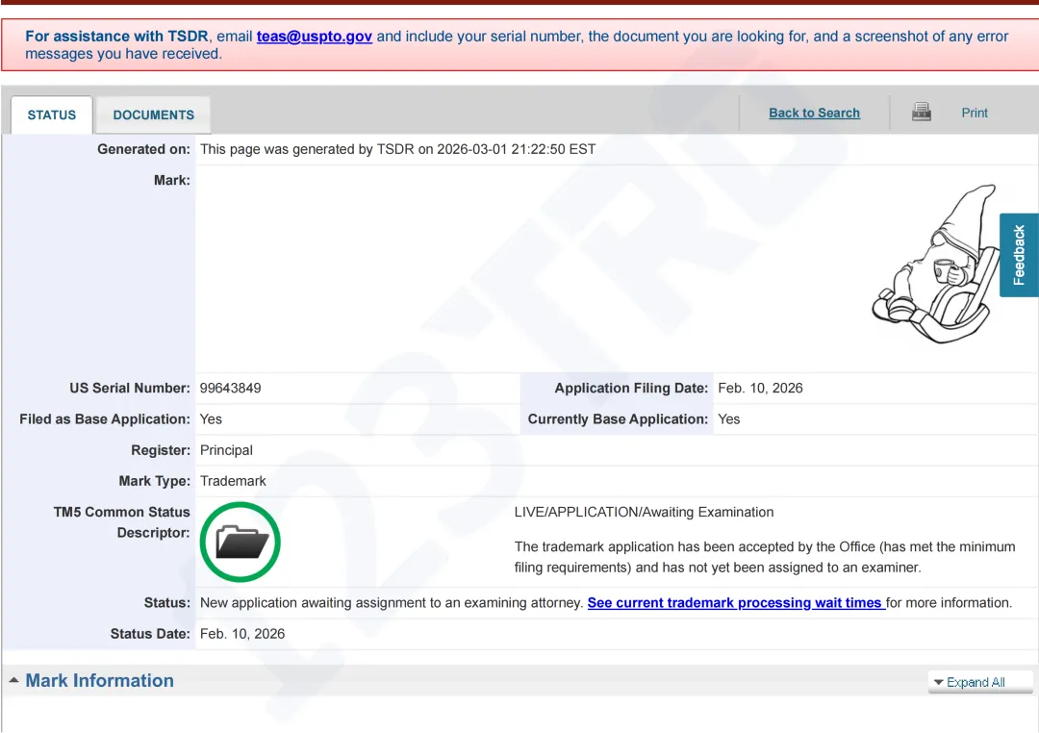Click the TM5 Common Status Descriptor label

tap(122, 522)
